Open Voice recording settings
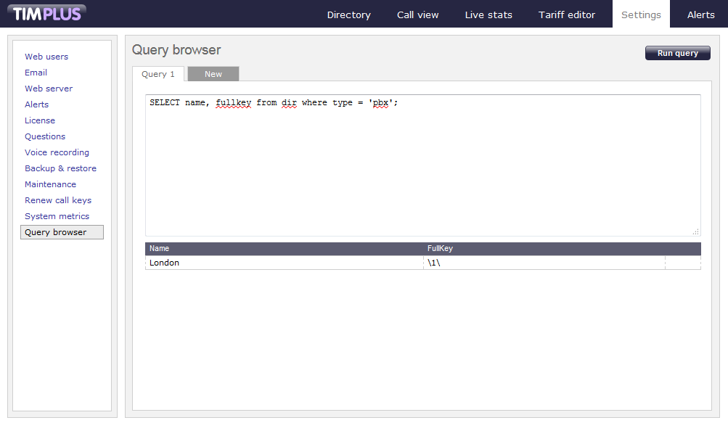Viewport: 728px width, 423px height. click(57, 152)
